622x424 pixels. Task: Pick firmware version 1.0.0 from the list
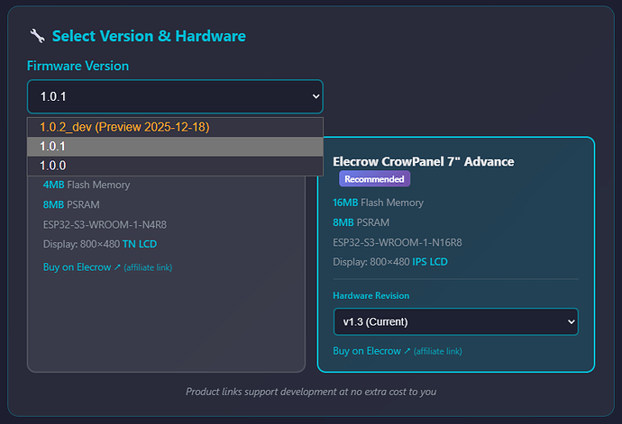click(x=54, y=166)
